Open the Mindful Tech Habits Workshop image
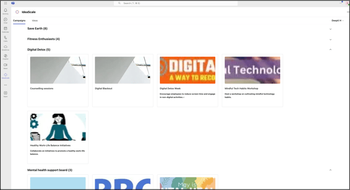This screenshot has height=190, width=350. [252, 70]
